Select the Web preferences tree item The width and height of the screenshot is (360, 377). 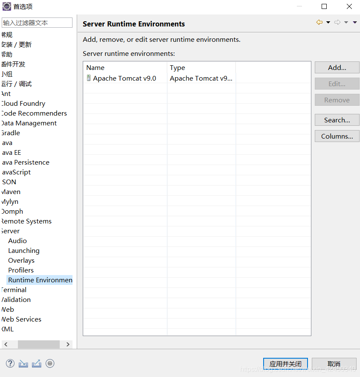pos(8,310)
